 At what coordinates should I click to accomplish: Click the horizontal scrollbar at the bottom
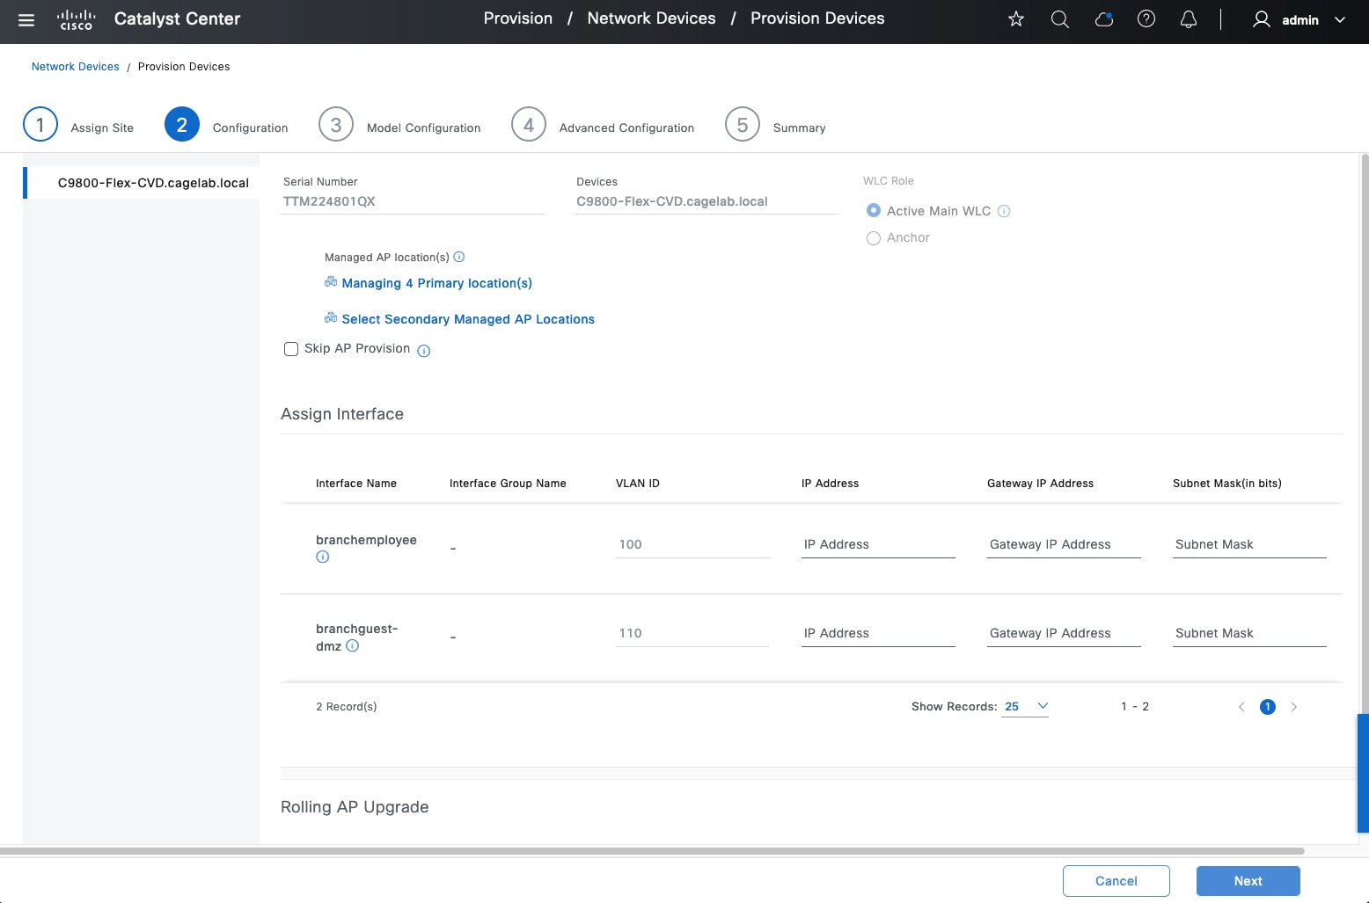tap(651, 851)
